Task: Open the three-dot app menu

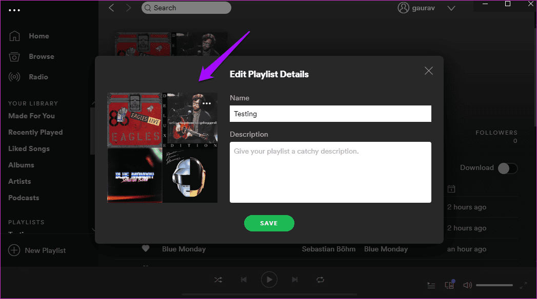Action: tap(14, 10)
